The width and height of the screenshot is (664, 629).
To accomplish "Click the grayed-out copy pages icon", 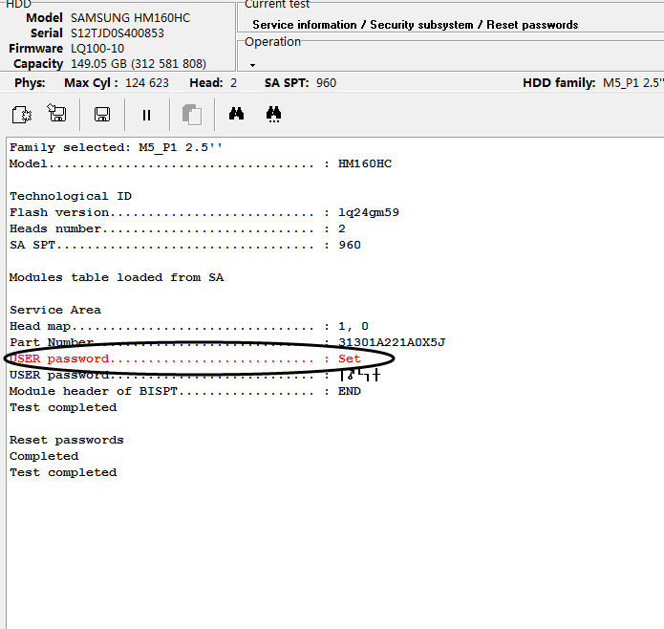I will (x=192, y=115).
